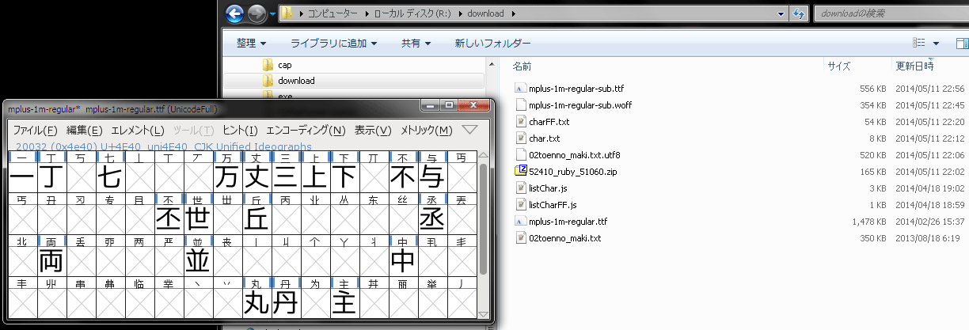Click icon of charFF.txt
This screenshot has height=330, width=969.
coord(520,121)
